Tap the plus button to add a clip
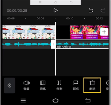The height and width of the screenshot is (105, 111). click(x=104, y=32)
